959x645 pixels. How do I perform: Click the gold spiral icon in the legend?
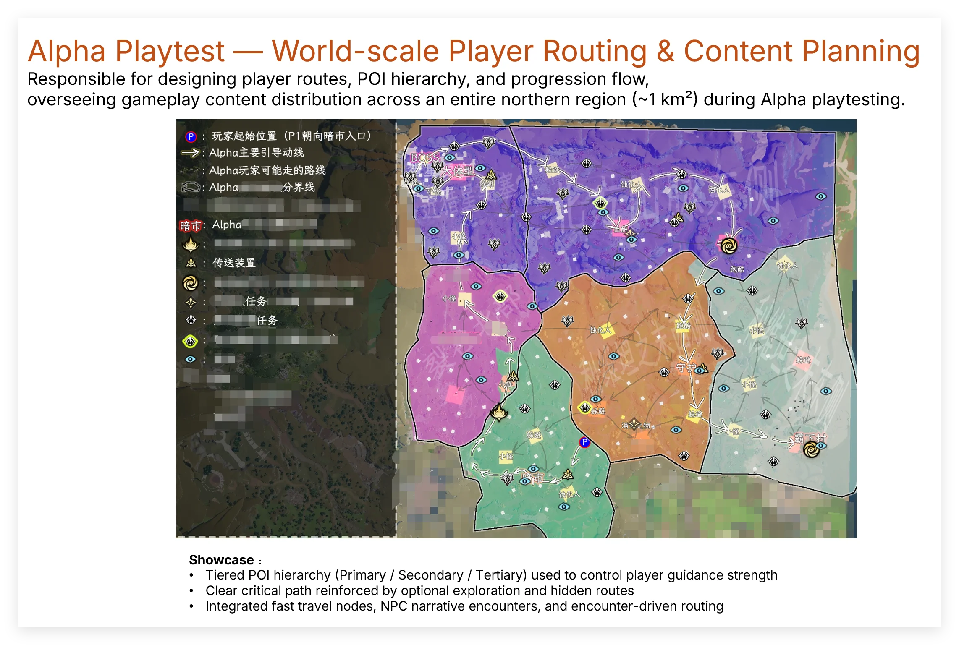pyautogui.click(x=190, y=283)
